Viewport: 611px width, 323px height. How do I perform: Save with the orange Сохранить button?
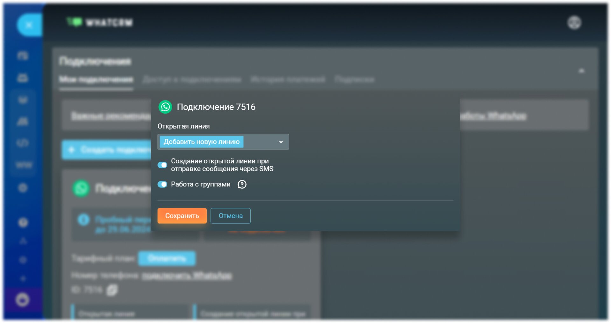pyautogui.click(x=182, y=216)
